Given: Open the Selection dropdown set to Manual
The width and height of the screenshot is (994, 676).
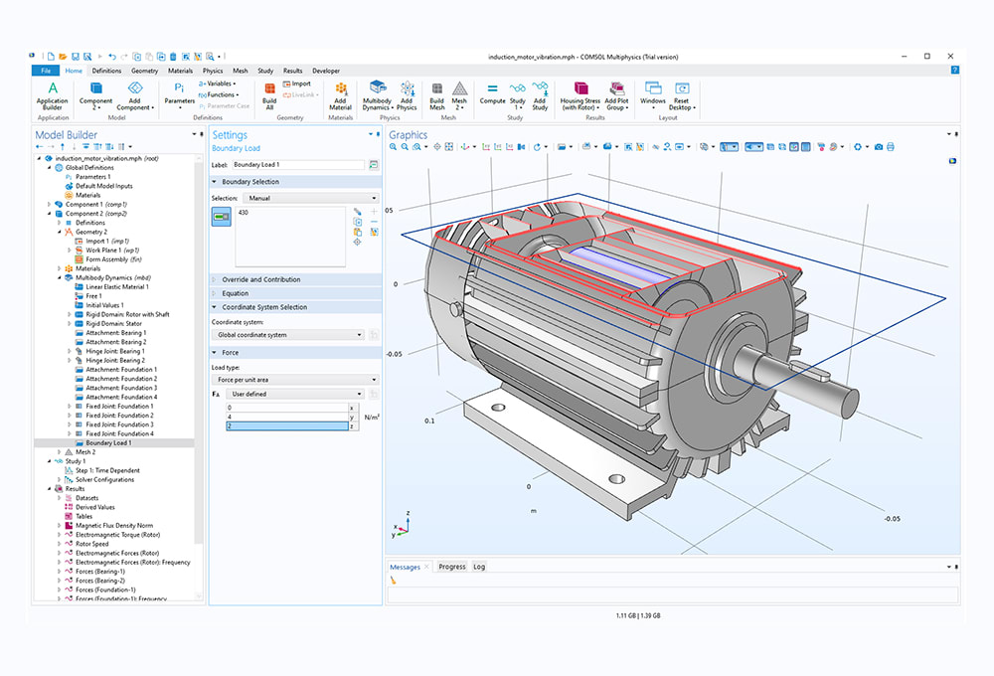Looking at the screenshot, I should (311, 198).
